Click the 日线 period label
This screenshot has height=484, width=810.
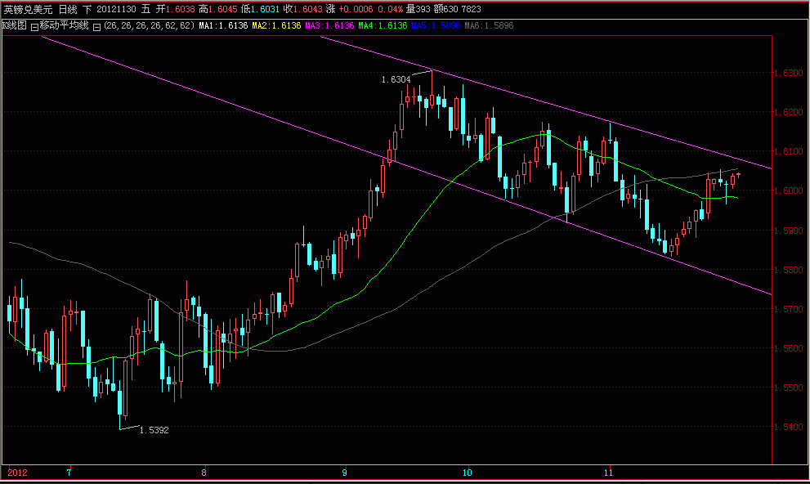click(68, 9)
